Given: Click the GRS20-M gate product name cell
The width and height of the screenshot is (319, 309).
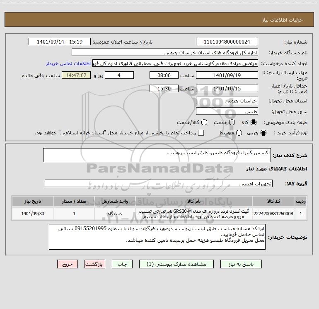Looking at the screenshot, I should [194, 214].
